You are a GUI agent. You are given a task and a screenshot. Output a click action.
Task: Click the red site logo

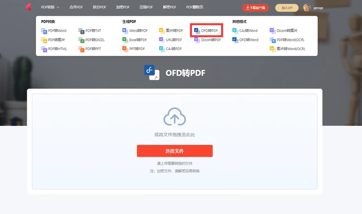tap(29, 7)
